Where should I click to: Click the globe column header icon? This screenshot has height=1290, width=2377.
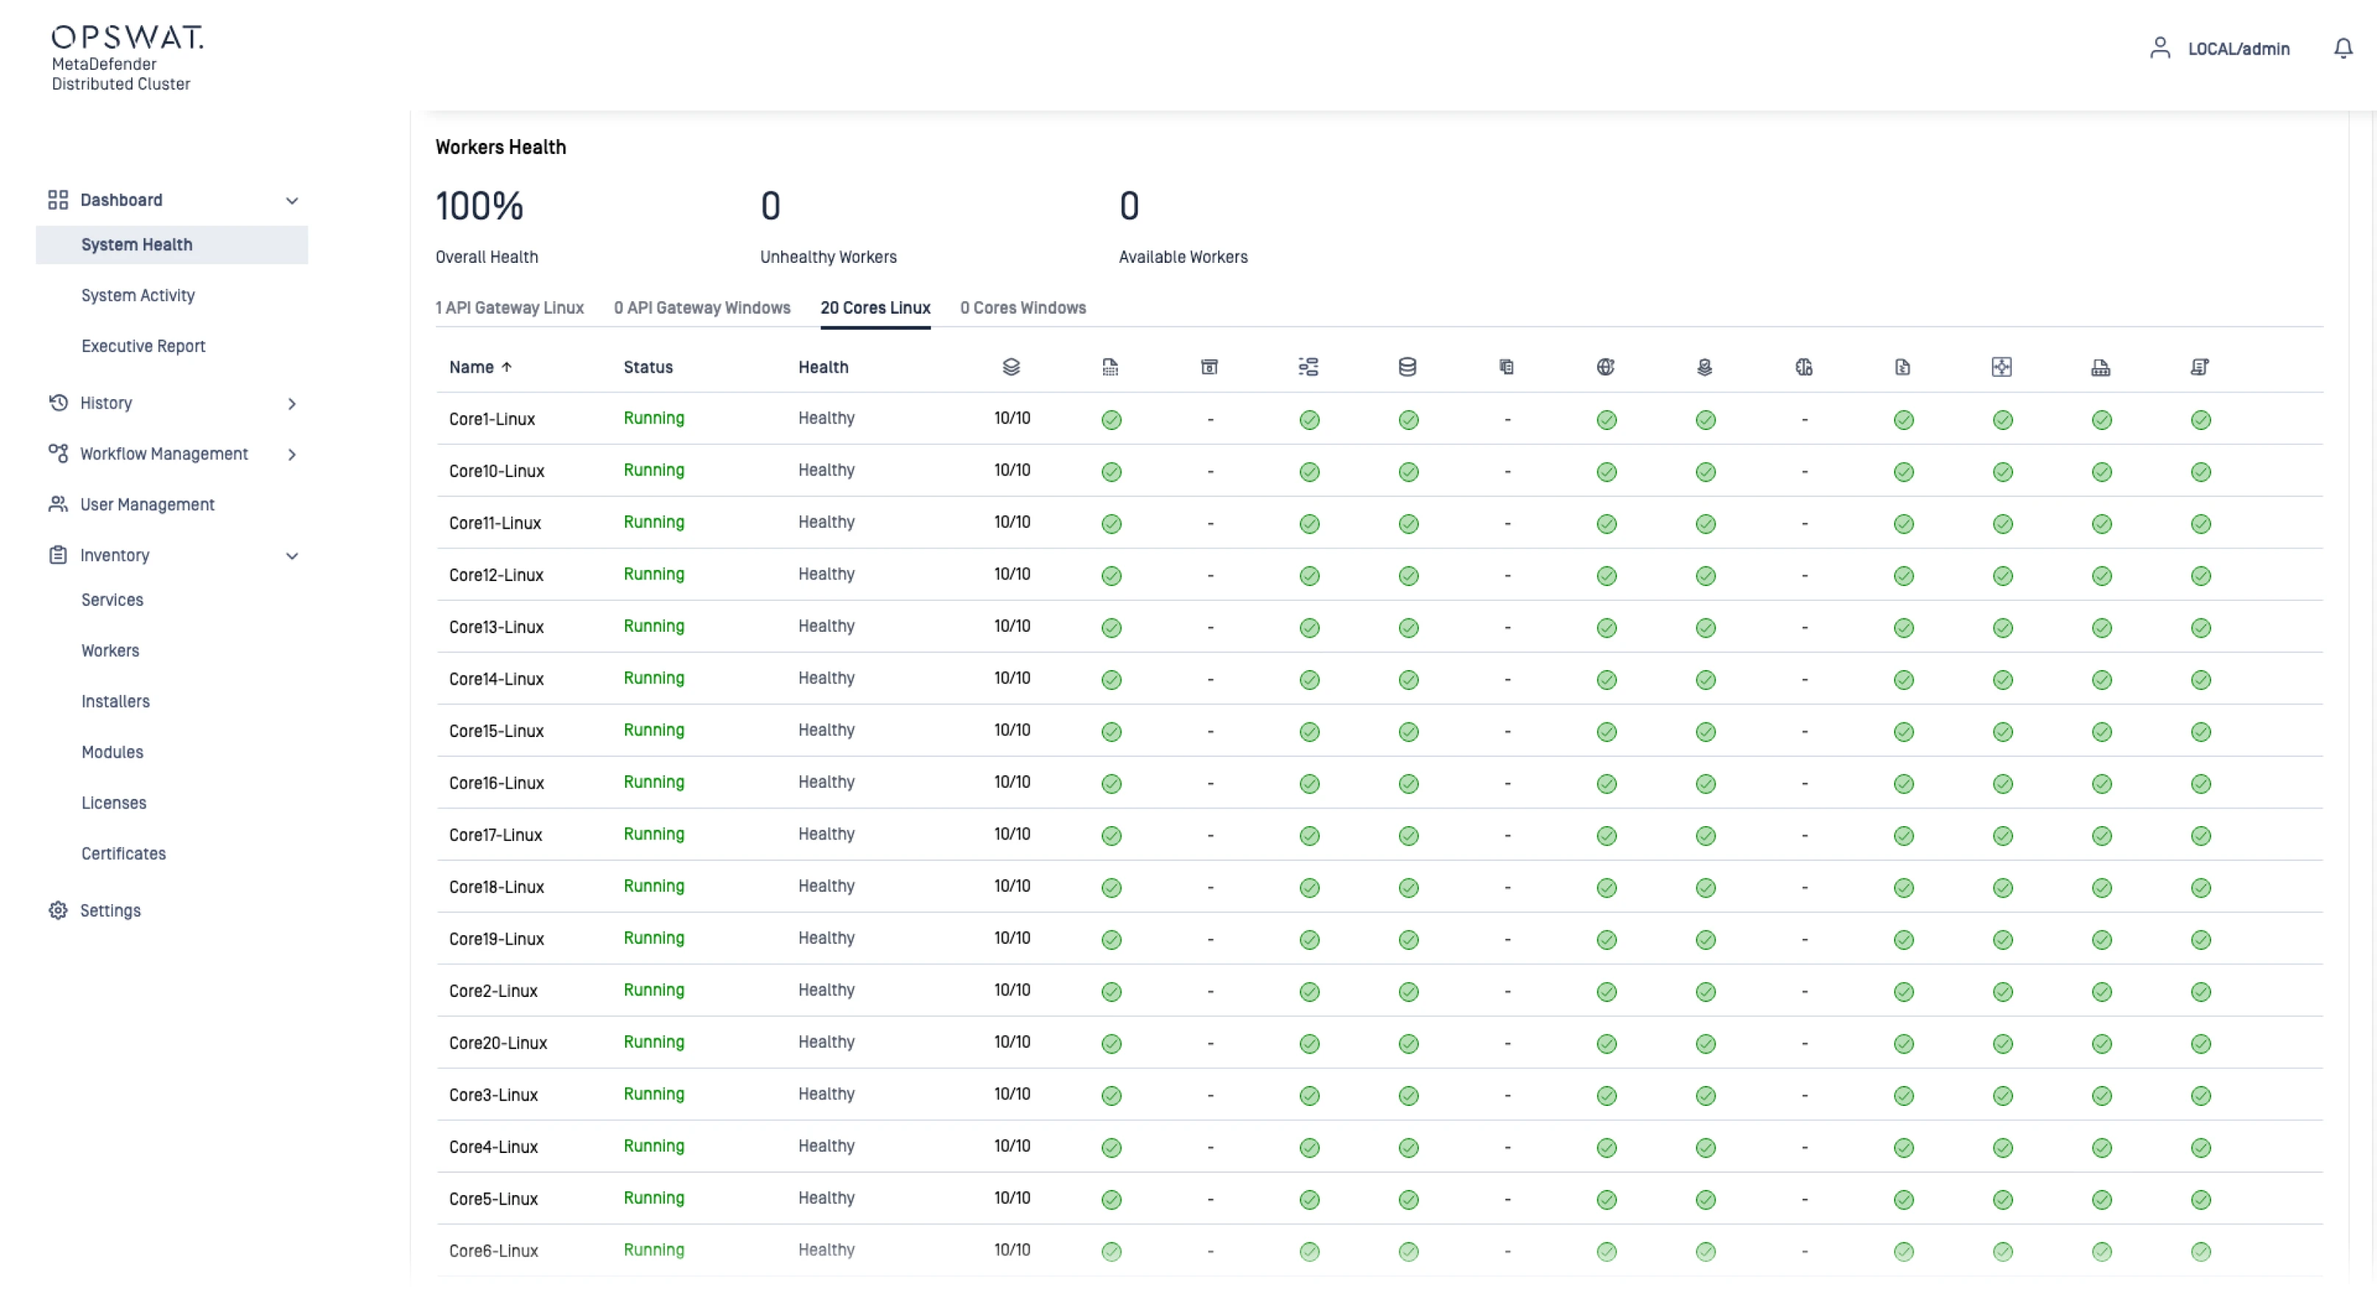point(1605,367)
